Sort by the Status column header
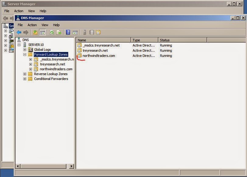Image resolution: width=247 pixels, height=177 pixels. (x=182, y=40)
